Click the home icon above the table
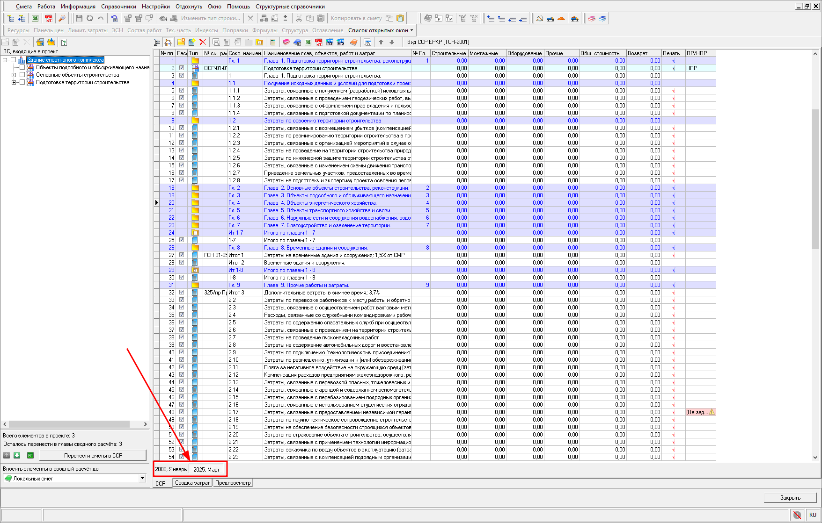The width and height of the screenshot is (822, 523). tap(168, 42)
